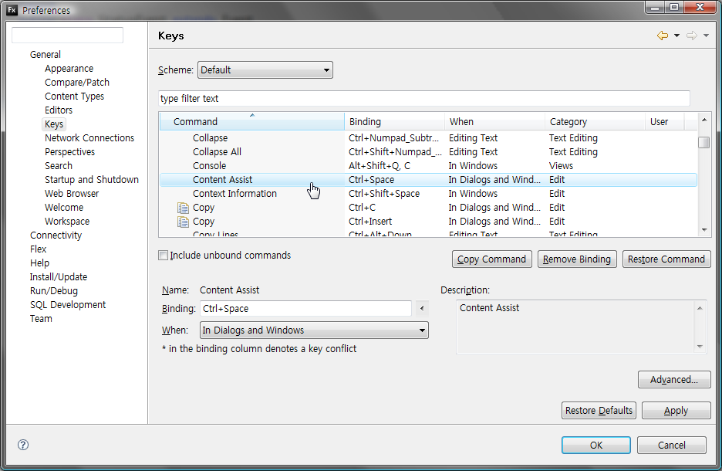Select Flex category
This screenshot has width=722, height=471.
tap(39, 249)
